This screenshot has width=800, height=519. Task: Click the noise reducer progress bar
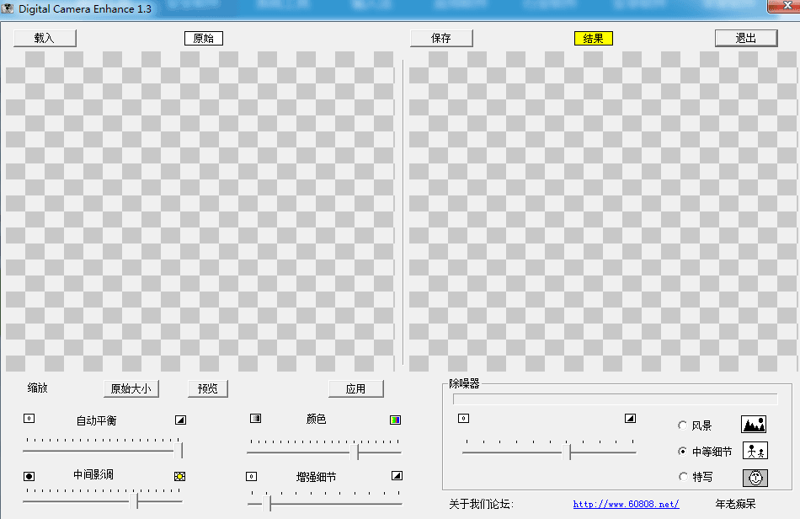[615, 399]
